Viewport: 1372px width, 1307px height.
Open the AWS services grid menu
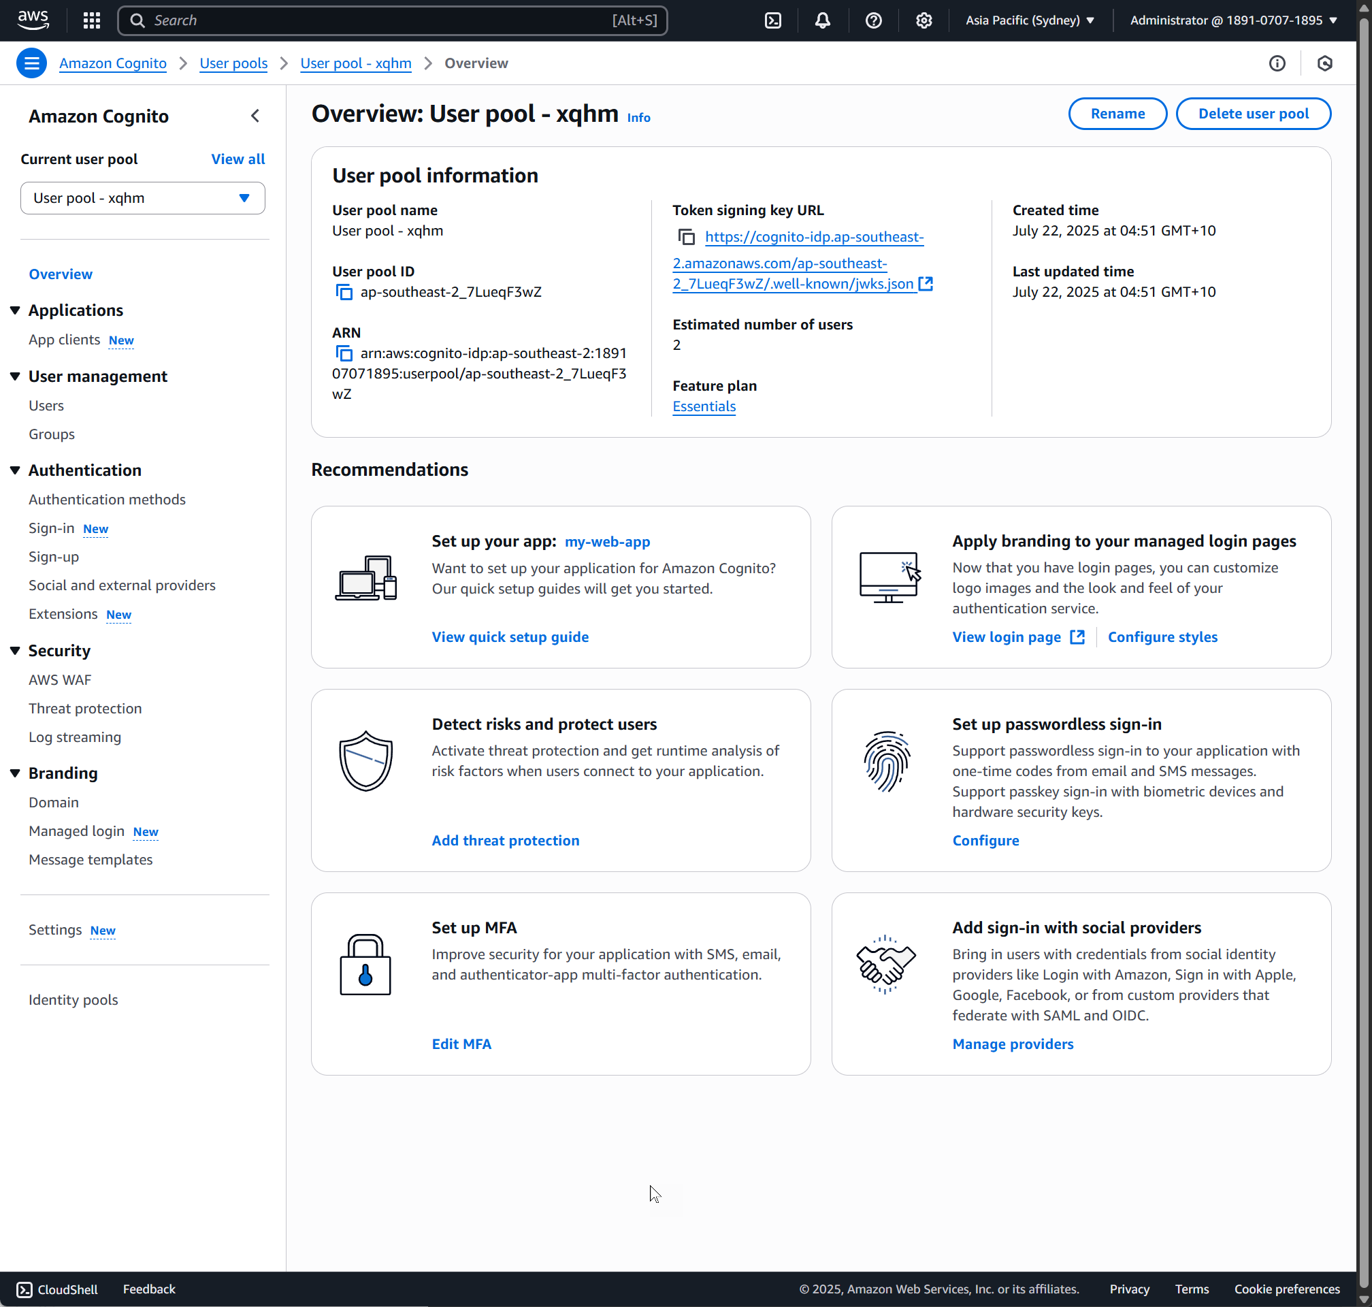coord(91,20)
